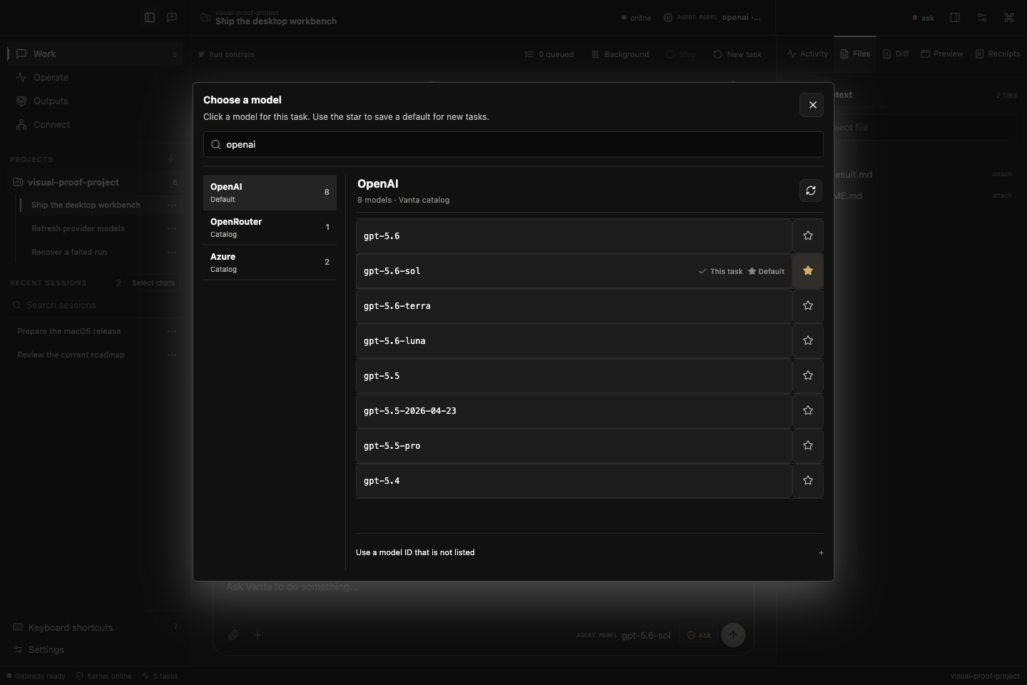
Task: Open the command palette icon
Action: coord(1009,17)
